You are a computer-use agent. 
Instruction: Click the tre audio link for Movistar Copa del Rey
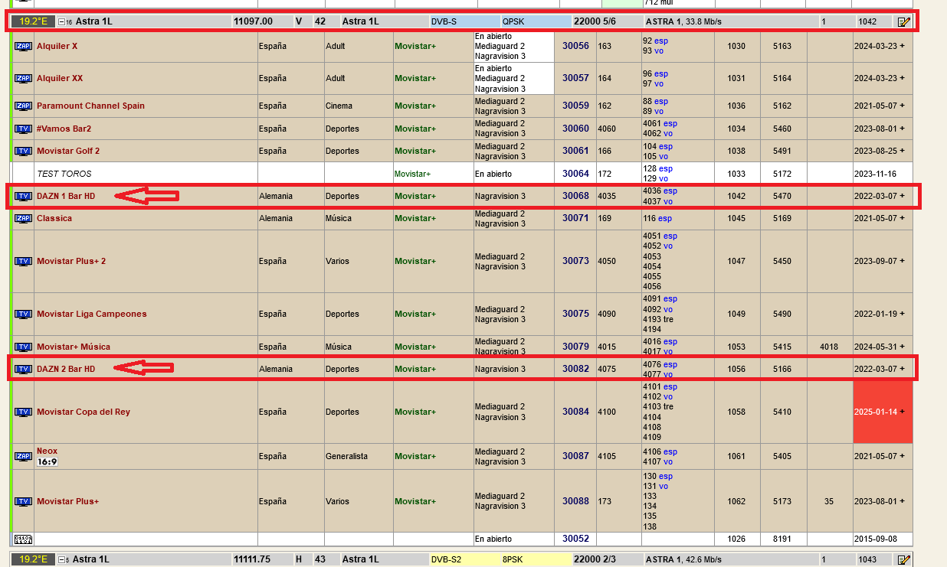tap(670, 407)
